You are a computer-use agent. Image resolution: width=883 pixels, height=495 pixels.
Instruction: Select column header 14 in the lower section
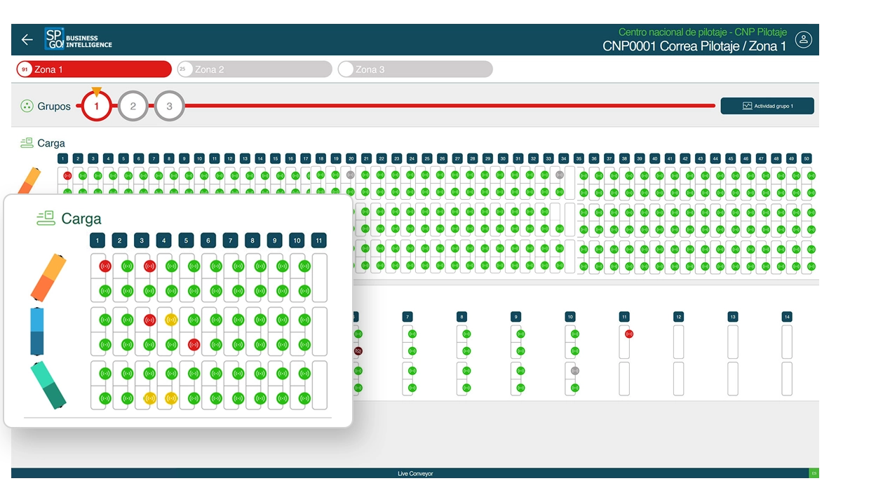tap(787, 317)
